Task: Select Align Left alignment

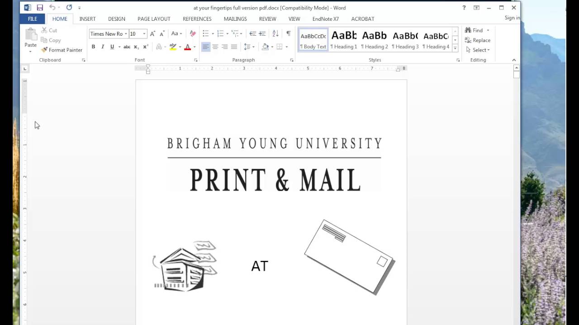Action: [x=206, y=47]
